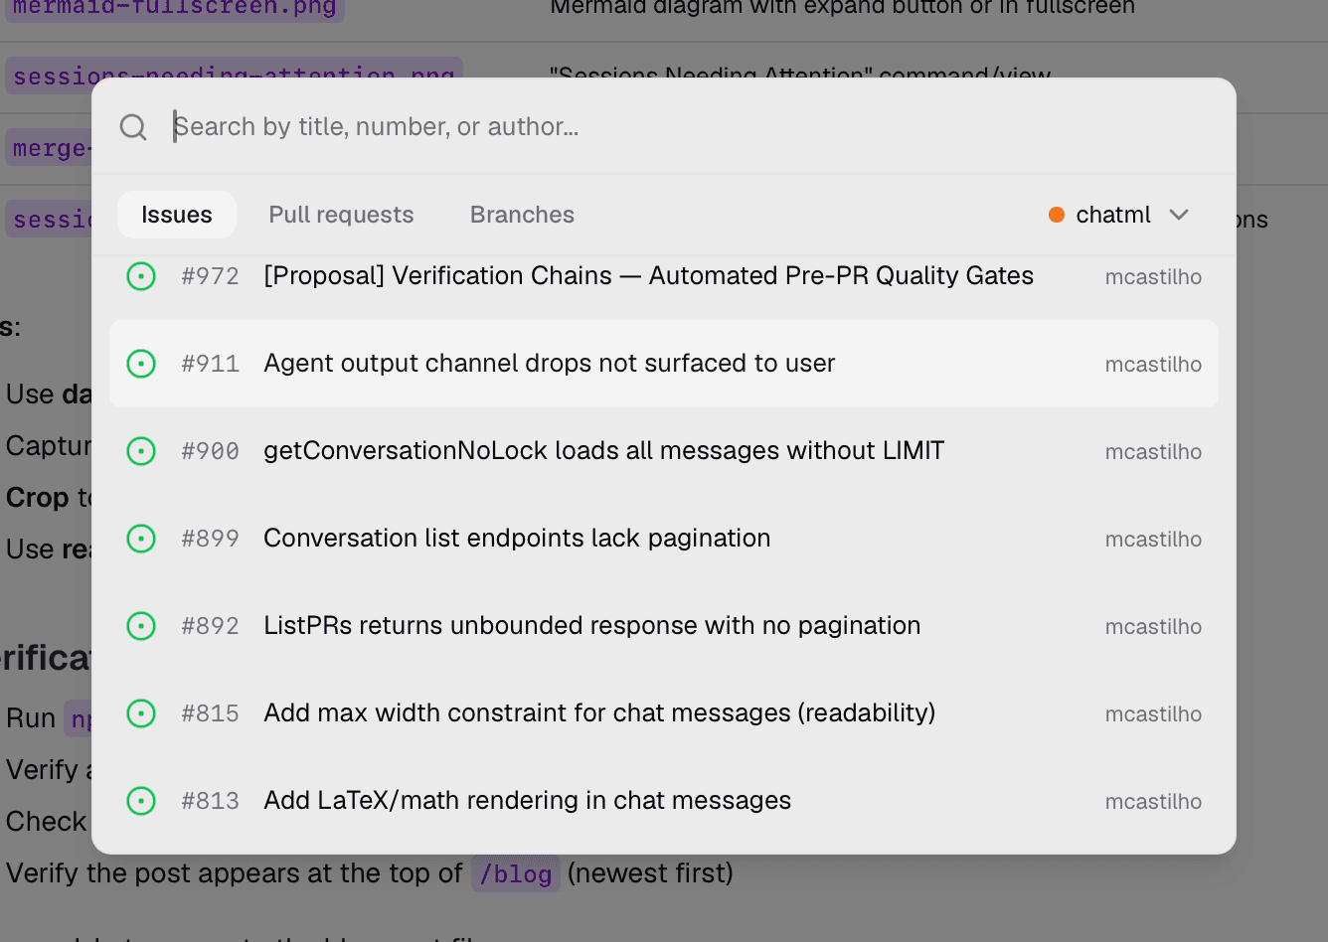Click the orange dot beside chatml
This screenshot has height=942, width=1328.
tap(1056, 214)
